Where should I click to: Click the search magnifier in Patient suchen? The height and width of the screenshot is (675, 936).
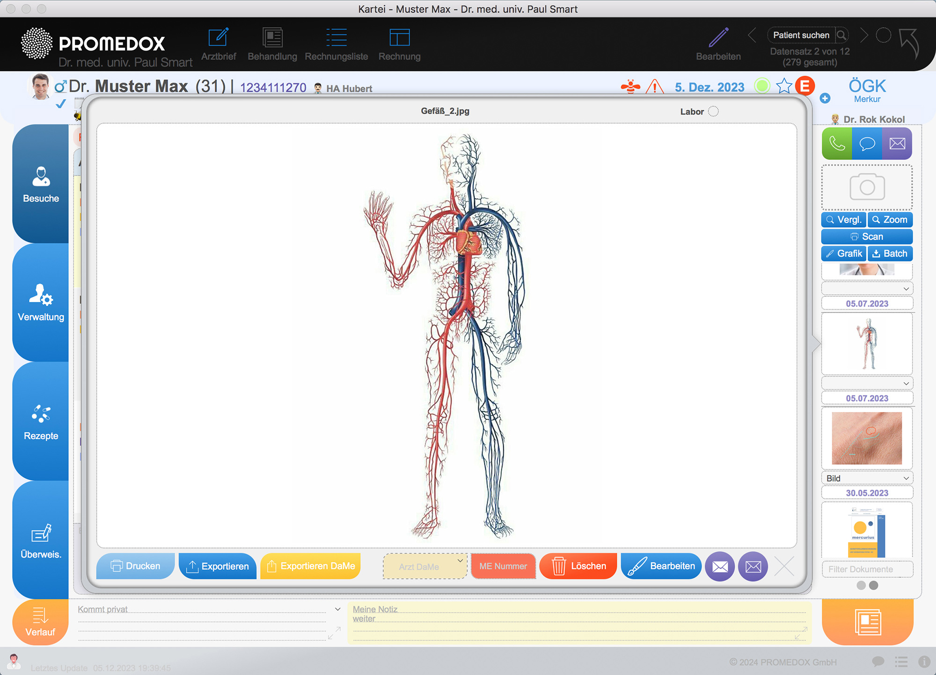(x=841, y=35)
